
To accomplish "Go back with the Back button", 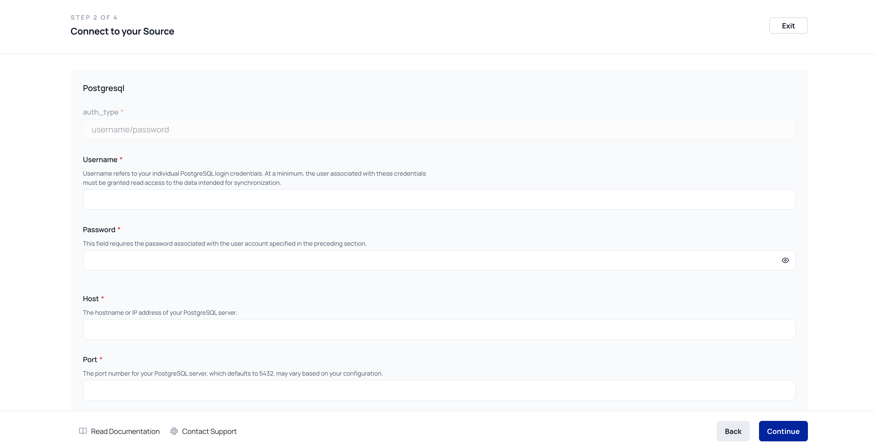I will click(733, 431).
